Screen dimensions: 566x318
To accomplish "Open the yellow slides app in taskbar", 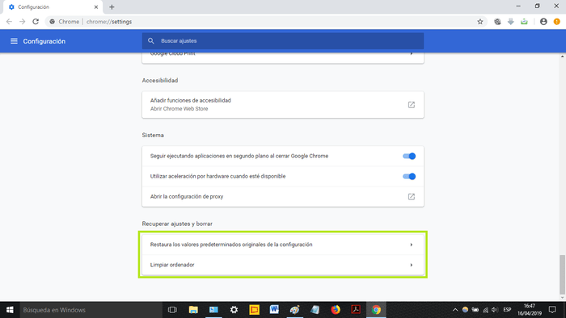I will click(254, 310).
